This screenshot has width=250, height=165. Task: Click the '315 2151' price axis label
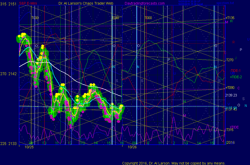8,4
